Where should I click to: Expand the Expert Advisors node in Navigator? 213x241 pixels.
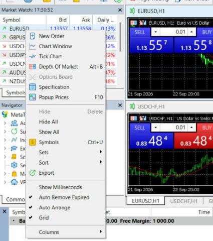point(5,148)
